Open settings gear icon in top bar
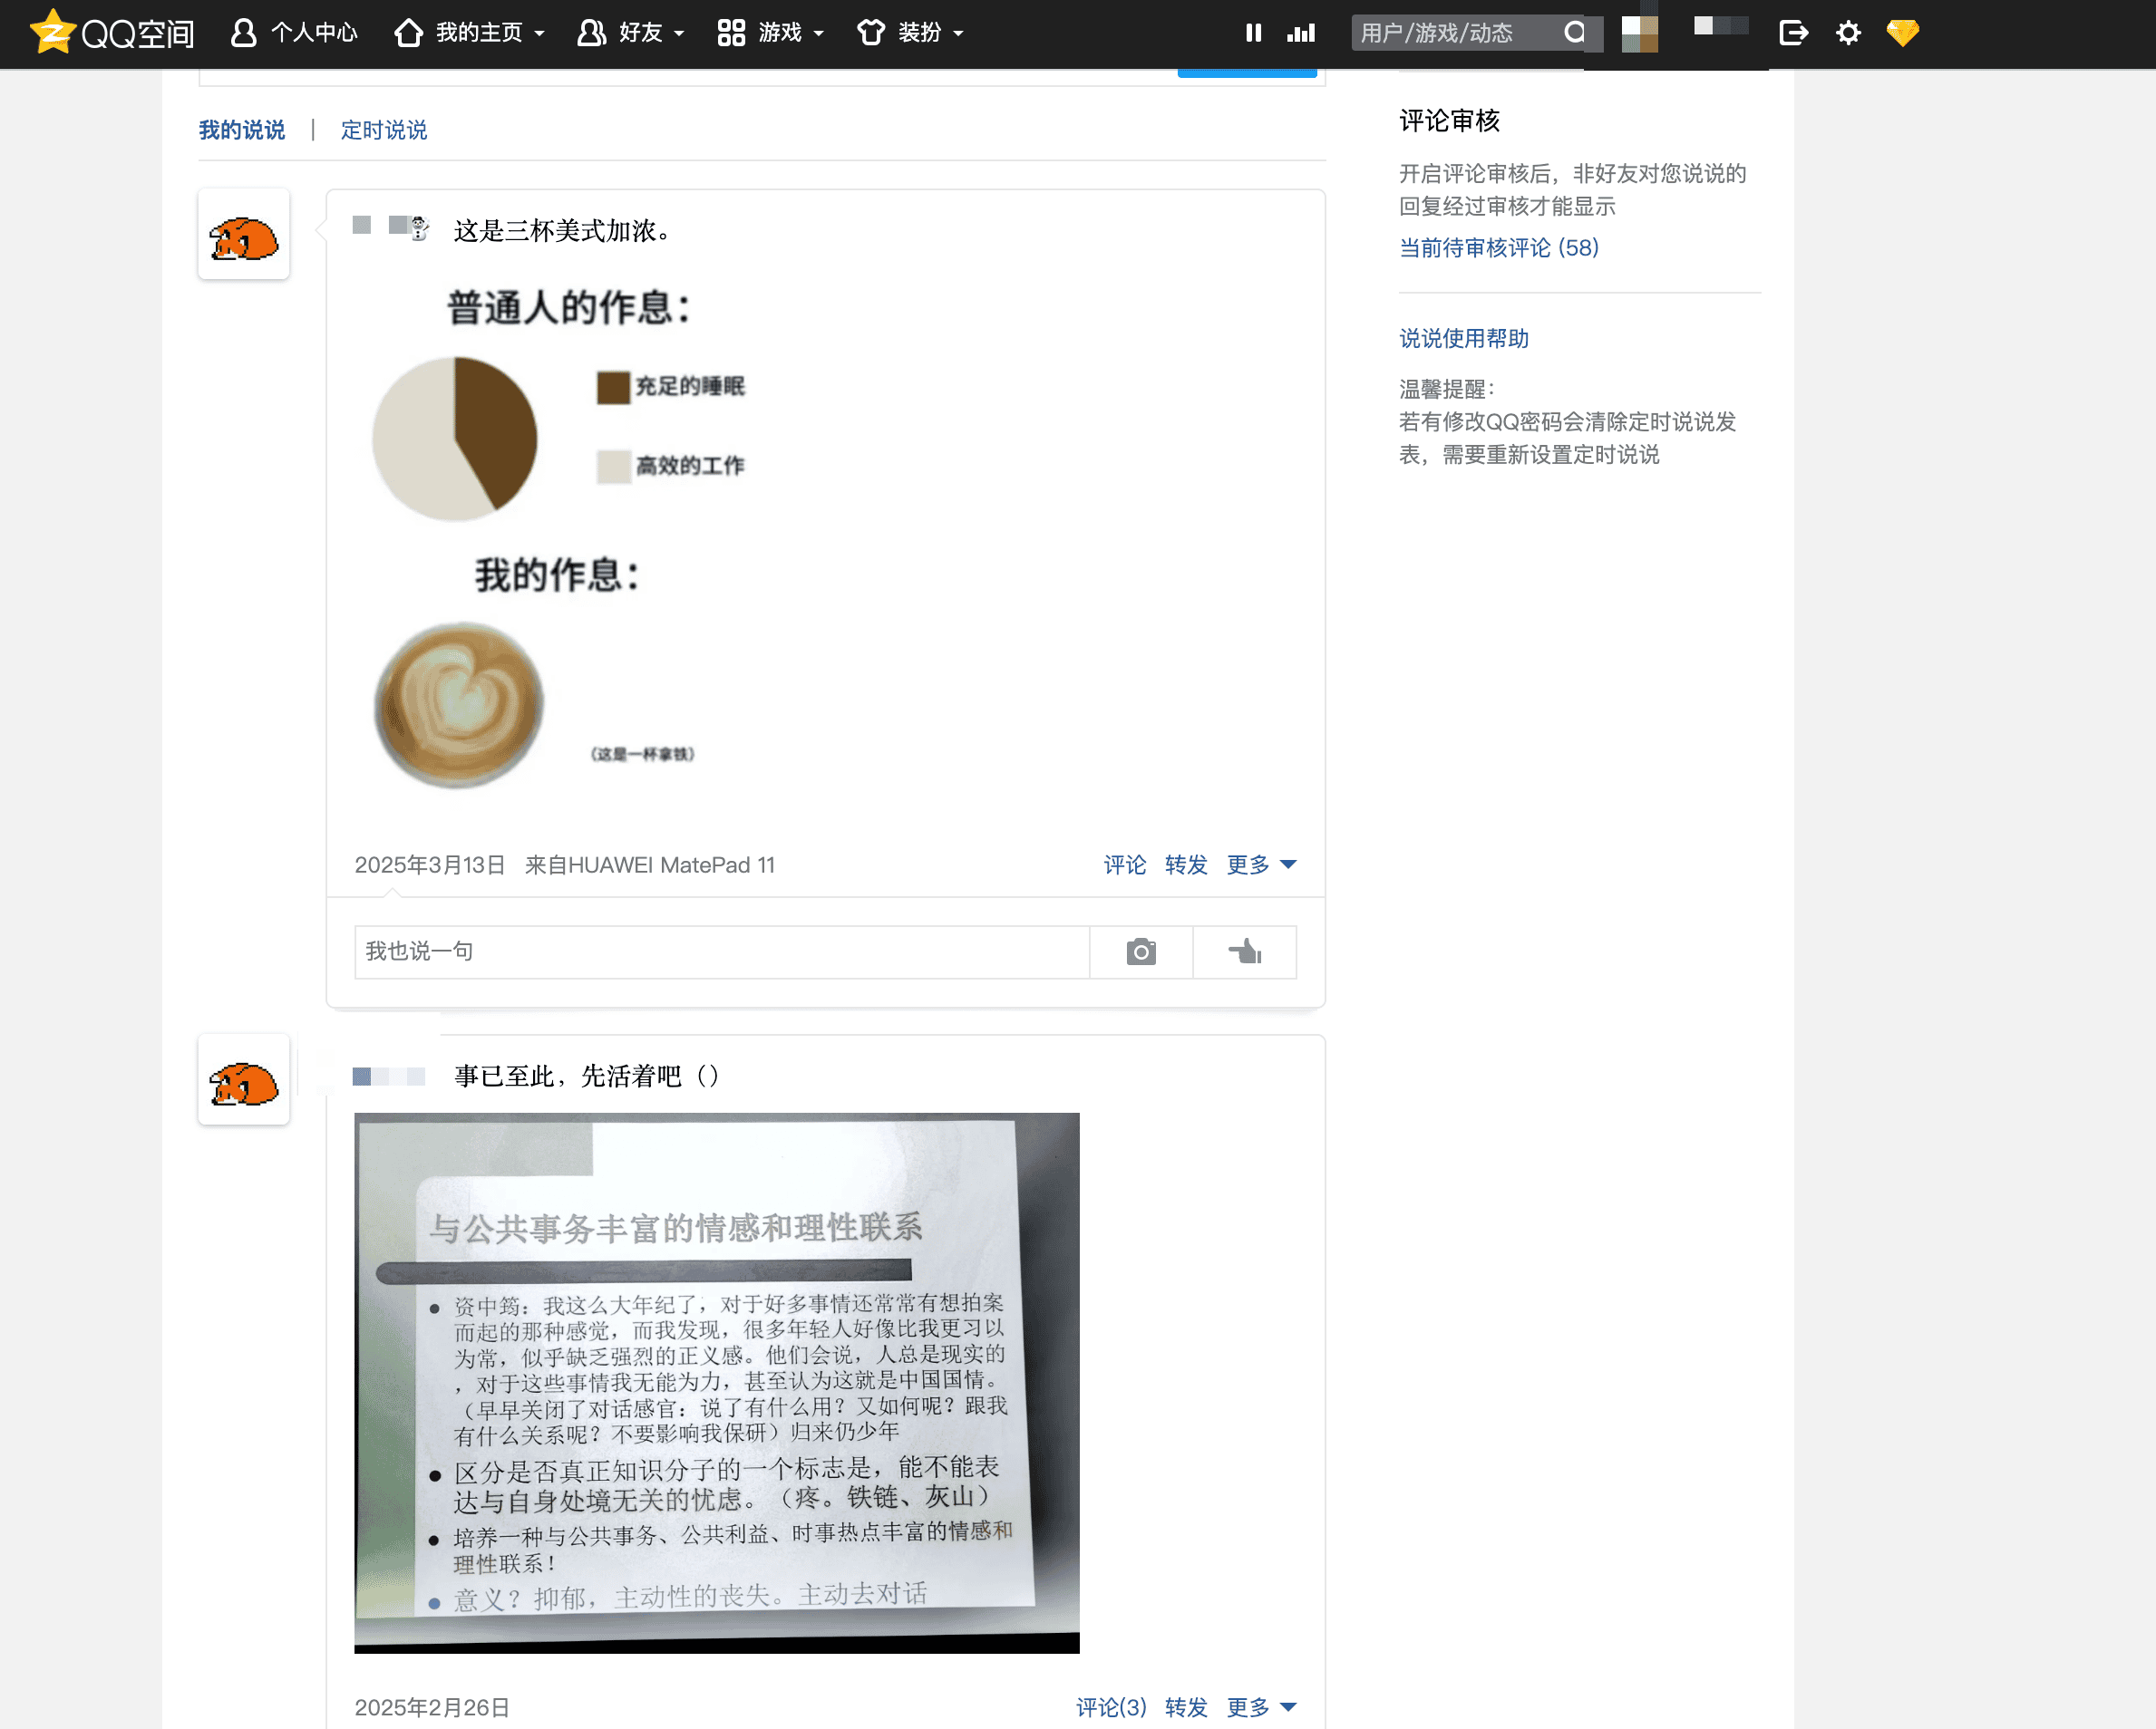The width and height of the screenshot is (2156, 1729). [x=1848, y=33]
